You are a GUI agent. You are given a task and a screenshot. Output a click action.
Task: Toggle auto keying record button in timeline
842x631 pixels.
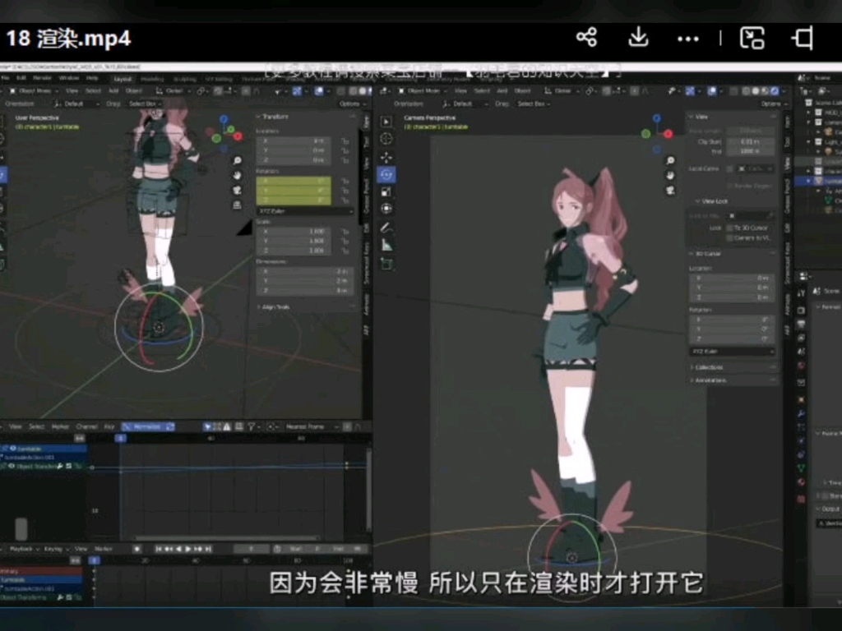pos(137,549)
